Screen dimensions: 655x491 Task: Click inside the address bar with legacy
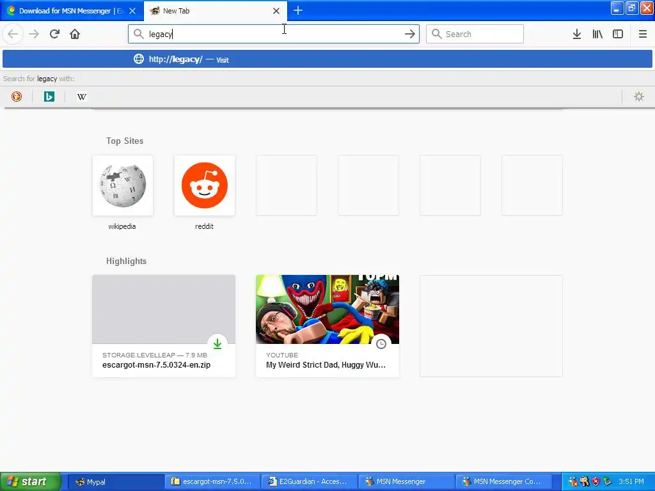(274, 34)
